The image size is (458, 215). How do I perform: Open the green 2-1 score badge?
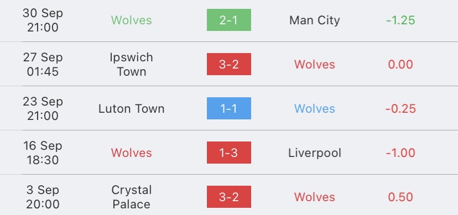228,20
